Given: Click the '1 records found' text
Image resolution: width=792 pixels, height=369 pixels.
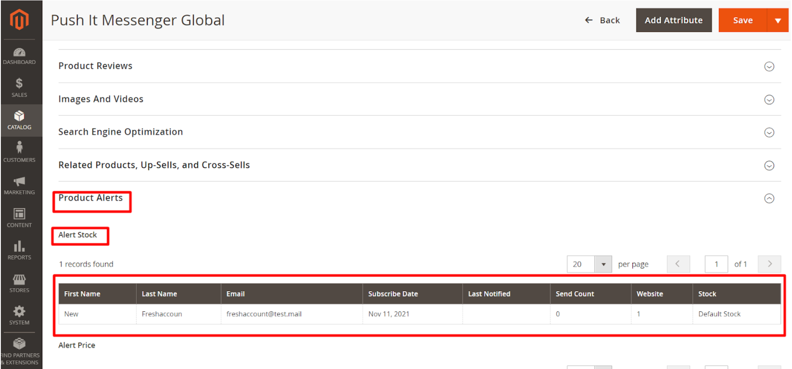Looking at the screenshot, I should (x=86, y=264).
